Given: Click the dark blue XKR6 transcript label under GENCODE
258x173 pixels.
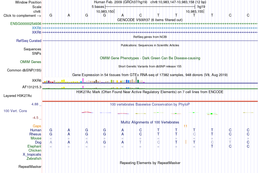Looking at the screenshot, I should coord(37,32).
